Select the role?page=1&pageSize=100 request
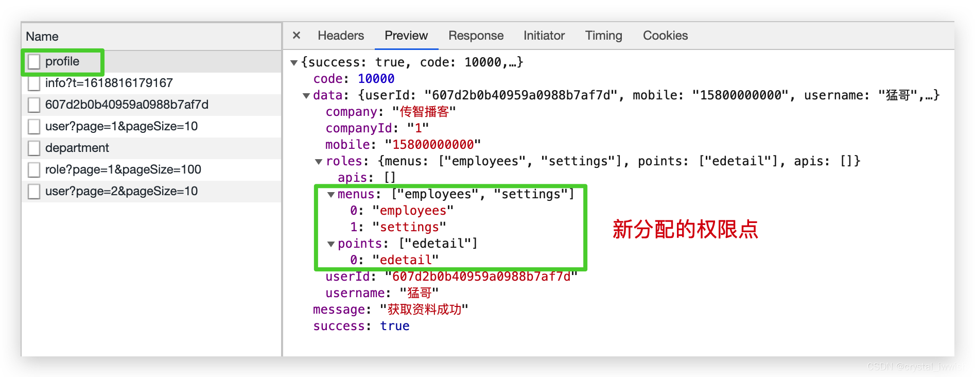The image size is (975, 377). tap(151, 169)
